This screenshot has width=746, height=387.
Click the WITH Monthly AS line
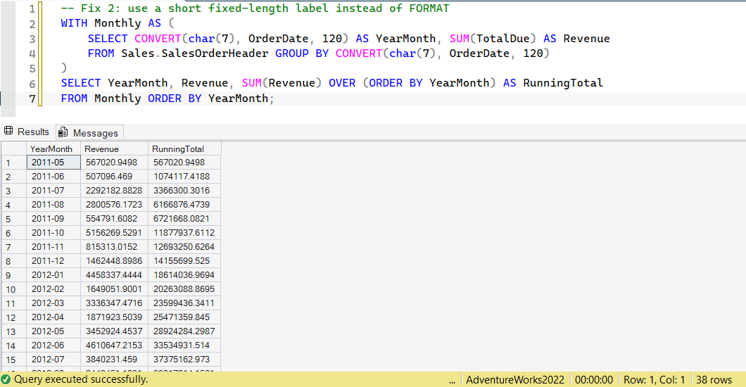click(x=118, y=23)
